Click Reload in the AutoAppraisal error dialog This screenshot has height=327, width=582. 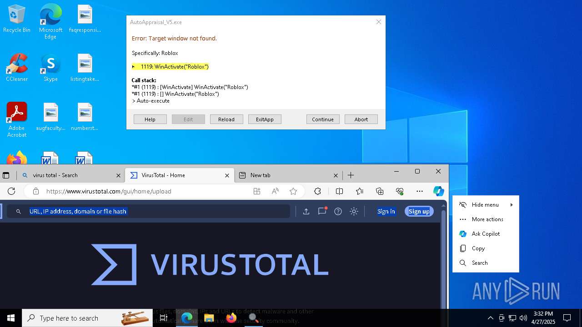tap(226, 119)
